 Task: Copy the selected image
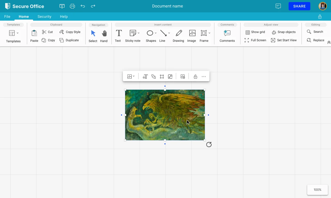(x=48, y=40)
